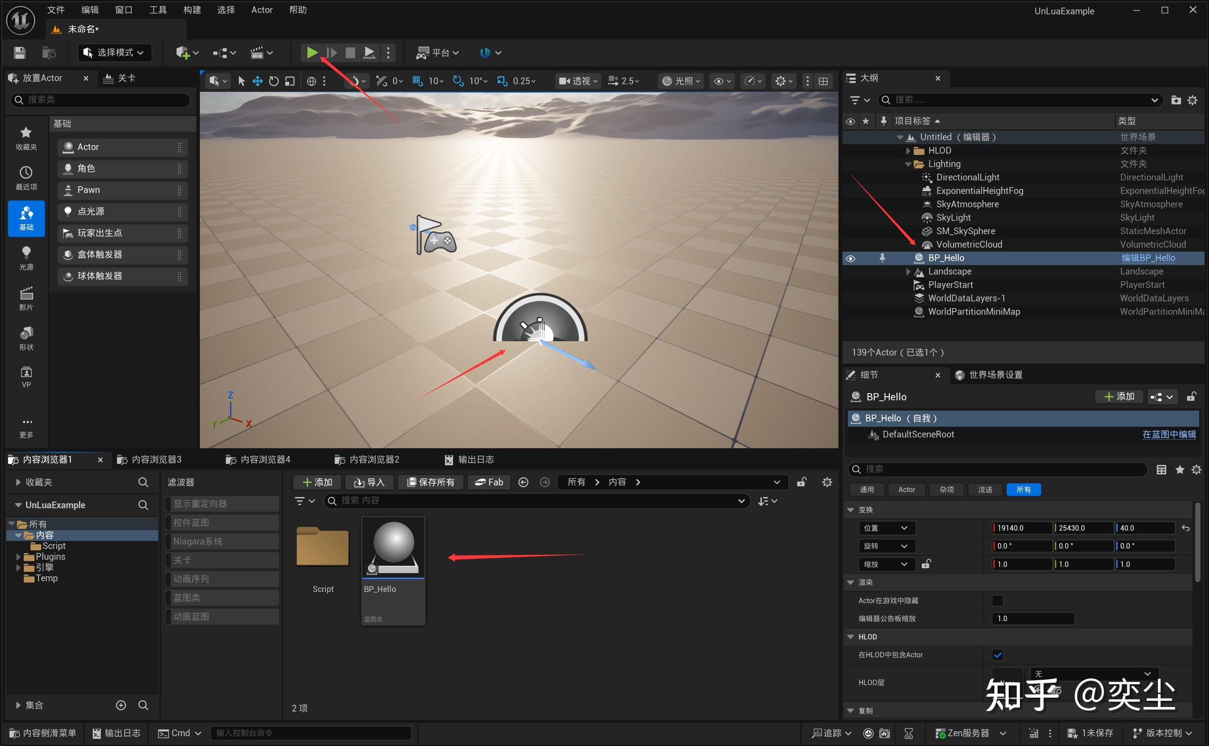Screen dimensions: 1209x746
Task: Uncheck 在HLOD中包含Actor checkbox
Action: [x=997, y=655]
